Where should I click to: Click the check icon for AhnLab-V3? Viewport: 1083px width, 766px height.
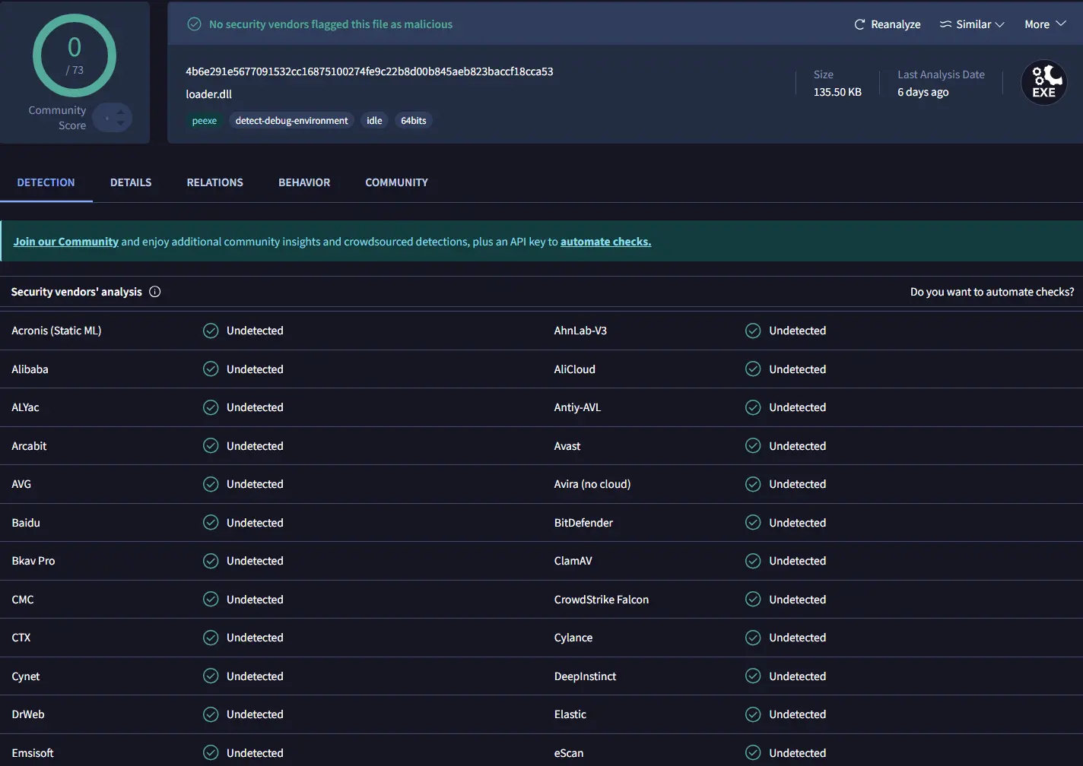coord(753,331)
